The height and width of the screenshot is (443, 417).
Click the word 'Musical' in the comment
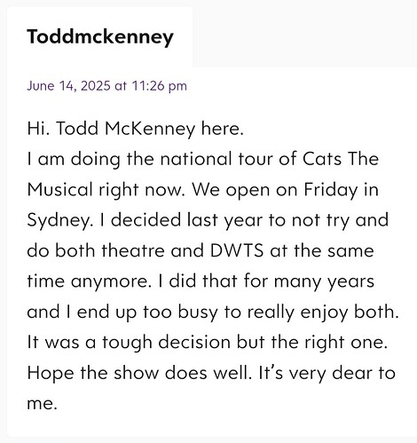59,189
